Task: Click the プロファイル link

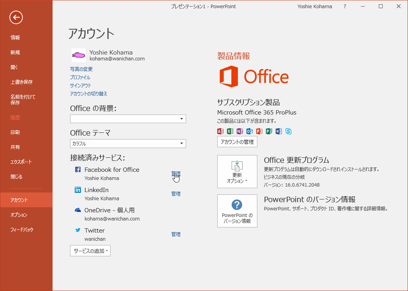Action: tap(80, 77)
